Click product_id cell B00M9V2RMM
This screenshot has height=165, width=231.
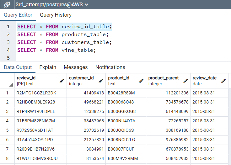[126, 158]
